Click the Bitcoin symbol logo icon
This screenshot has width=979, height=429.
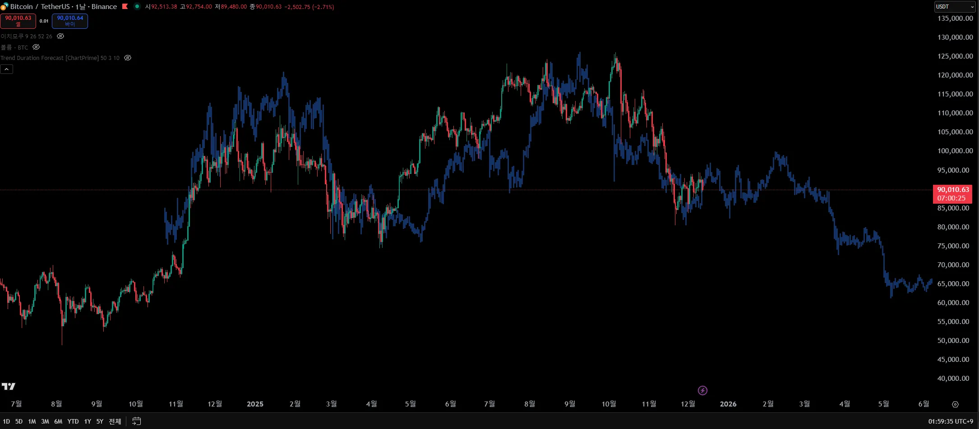[4, 7]
